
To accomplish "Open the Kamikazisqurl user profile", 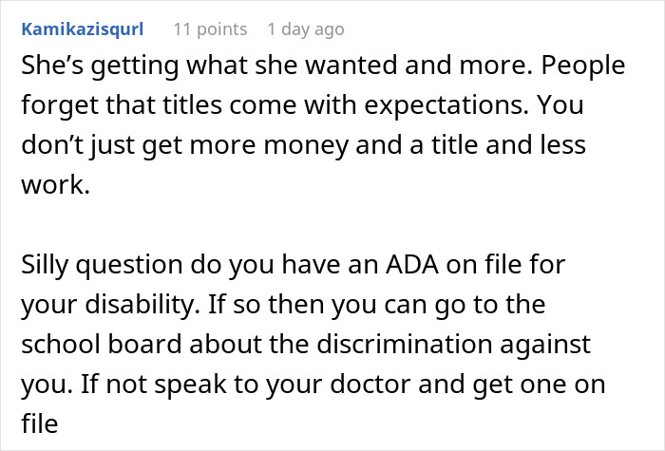I will tap(83, 29).
